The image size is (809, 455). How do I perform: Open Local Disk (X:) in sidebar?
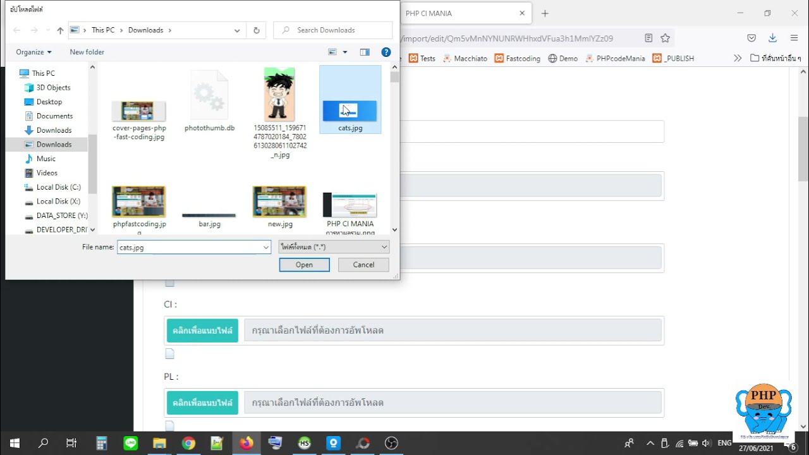(58, 201)
